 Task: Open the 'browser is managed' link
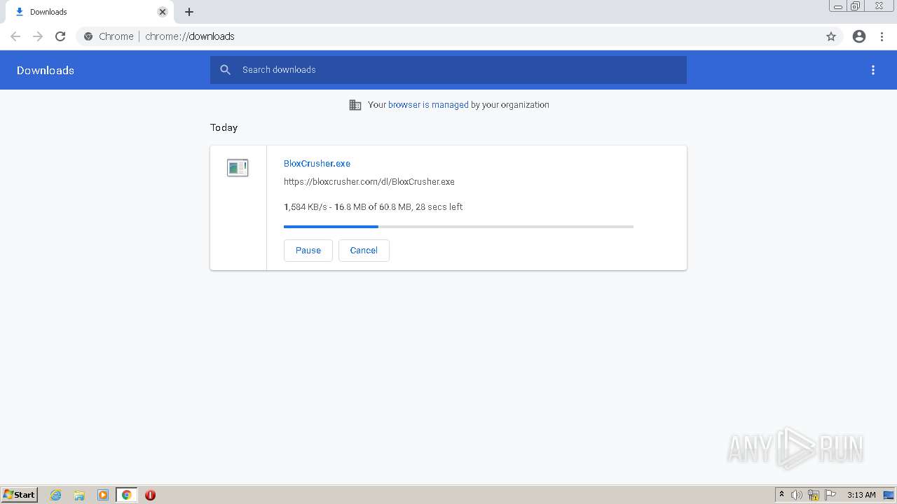428,105
